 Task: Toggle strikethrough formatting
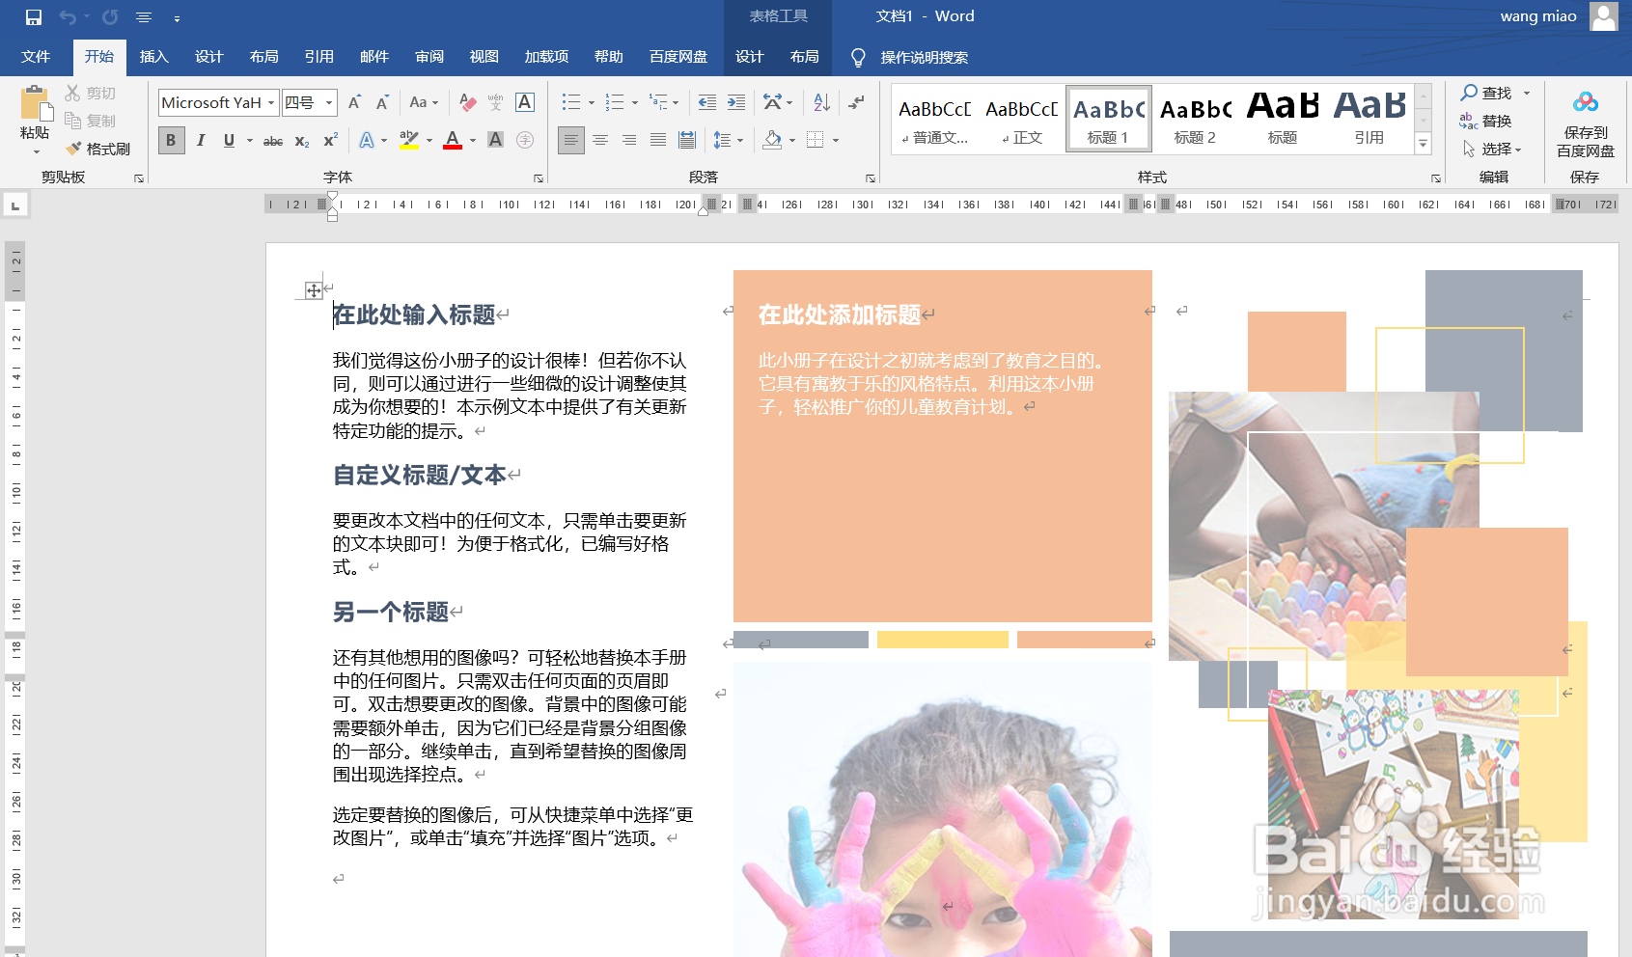pos(273,140)
